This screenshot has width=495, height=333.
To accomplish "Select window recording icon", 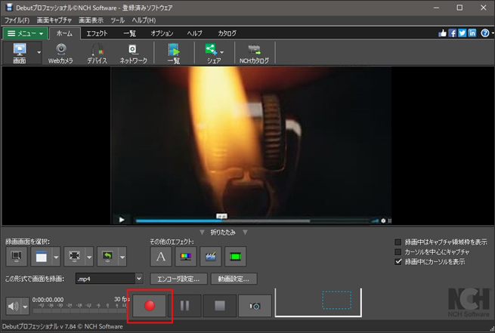I will [x=42, y=257].
